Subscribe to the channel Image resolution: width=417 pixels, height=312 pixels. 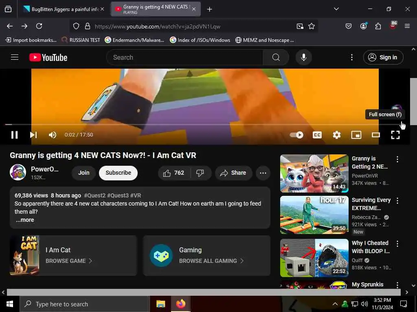(119, 173)
